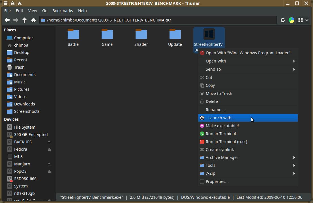Viewport: 313px width, 203px height.
Task: Open the Edit menu
Action: click(20, 11)
